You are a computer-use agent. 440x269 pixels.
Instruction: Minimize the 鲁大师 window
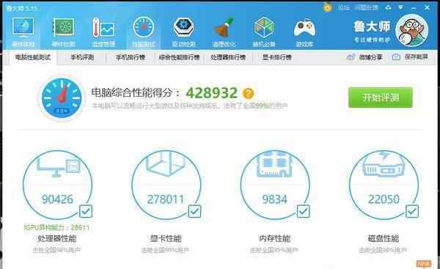pos(414,8)
